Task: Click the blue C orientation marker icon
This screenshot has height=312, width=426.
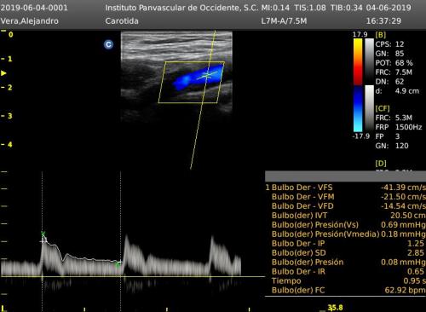Action: (108, 44)
